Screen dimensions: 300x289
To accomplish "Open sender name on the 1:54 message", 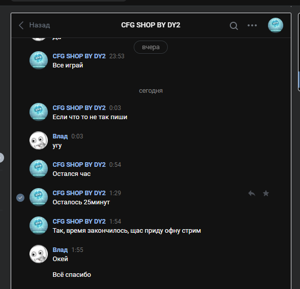I will click(x=79, y=221).
